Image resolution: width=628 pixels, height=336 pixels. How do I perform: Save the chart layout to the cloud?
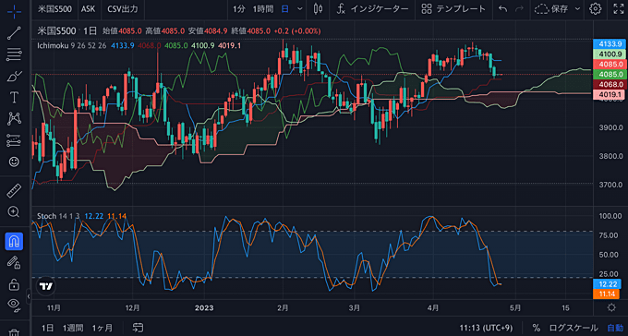552,9
